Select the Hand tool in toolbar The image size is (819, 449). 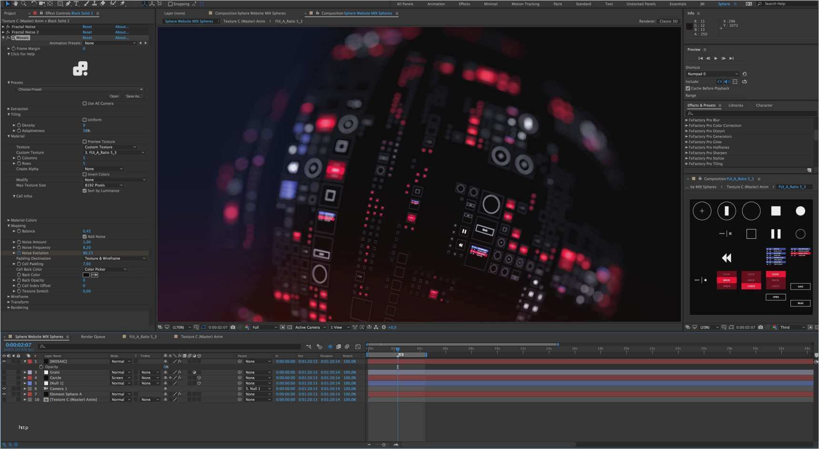[16, 3]
